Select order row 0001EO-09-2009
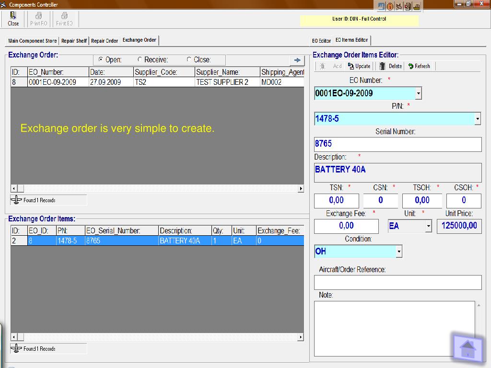Image resolution: width=491 pixels, height=368 pixels. [157, 82]
